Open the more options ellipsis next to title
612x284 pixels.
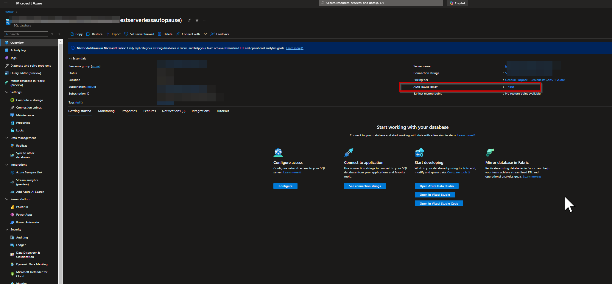[205, 20]
